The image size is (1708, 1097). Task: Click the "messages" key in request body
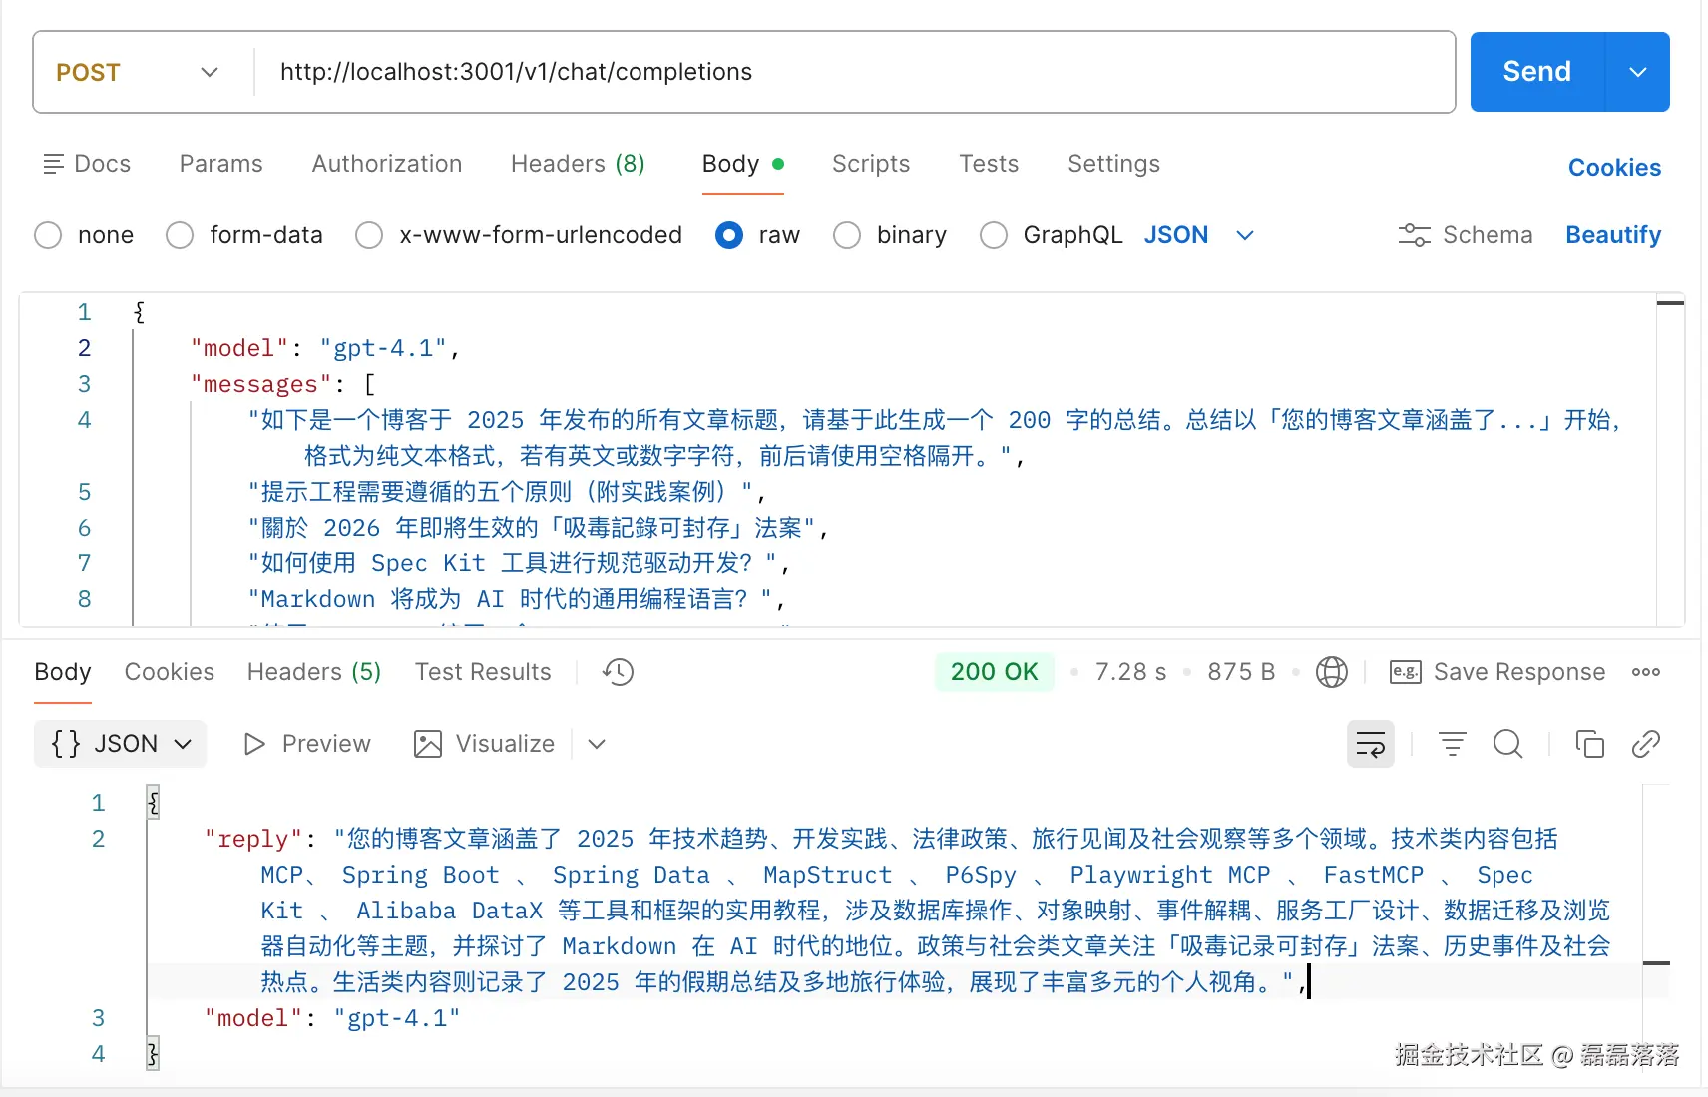pos(260,384)
